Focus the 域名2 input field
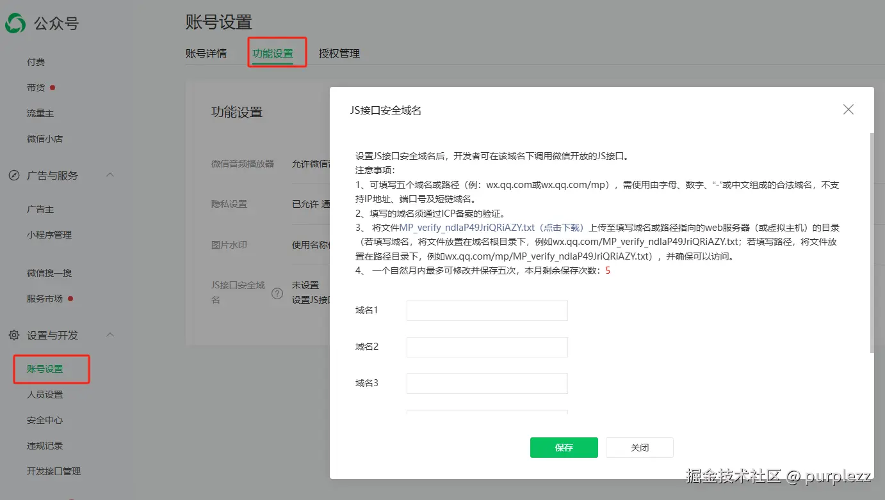Image resolution: width=885 pixels, height=500 pixels. (x=487, y=347)
